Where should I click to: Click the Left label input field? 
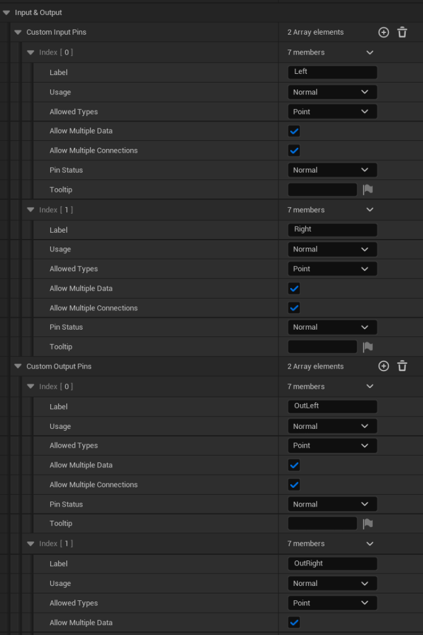point(332,72)
